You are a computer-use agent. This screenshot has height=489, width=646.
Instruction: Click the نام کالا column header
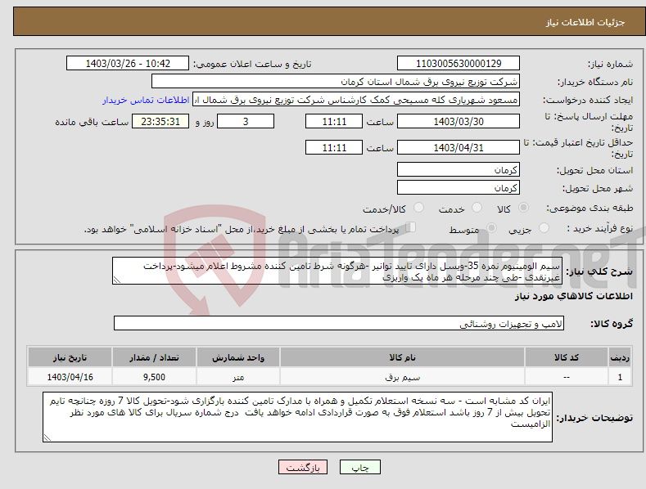pyautogui.click(x=402, y=357)
